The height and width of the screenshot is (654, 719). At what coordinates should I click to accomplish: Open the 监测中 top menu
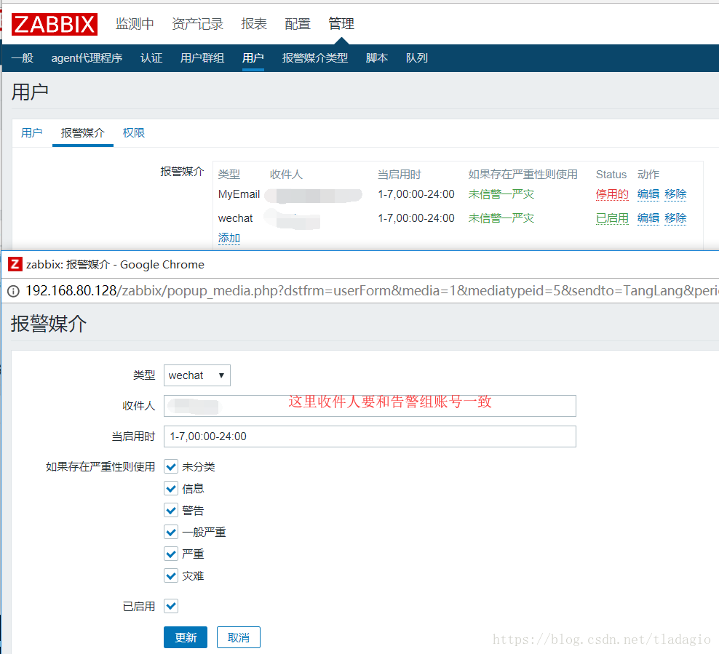[x=135, y=24]
